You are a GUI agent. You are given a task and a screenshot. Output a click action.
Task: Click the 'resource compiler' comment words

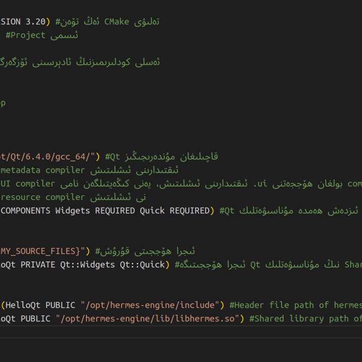click(43, 197)
